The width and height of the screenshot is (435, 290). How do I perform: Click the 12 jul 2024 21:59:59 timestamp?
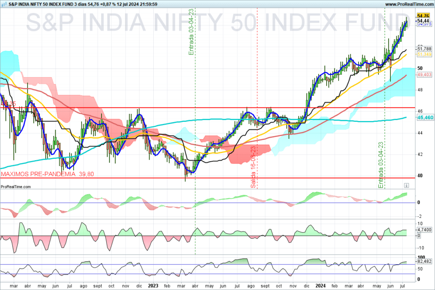pyautogui.click(x=137, y=4)
